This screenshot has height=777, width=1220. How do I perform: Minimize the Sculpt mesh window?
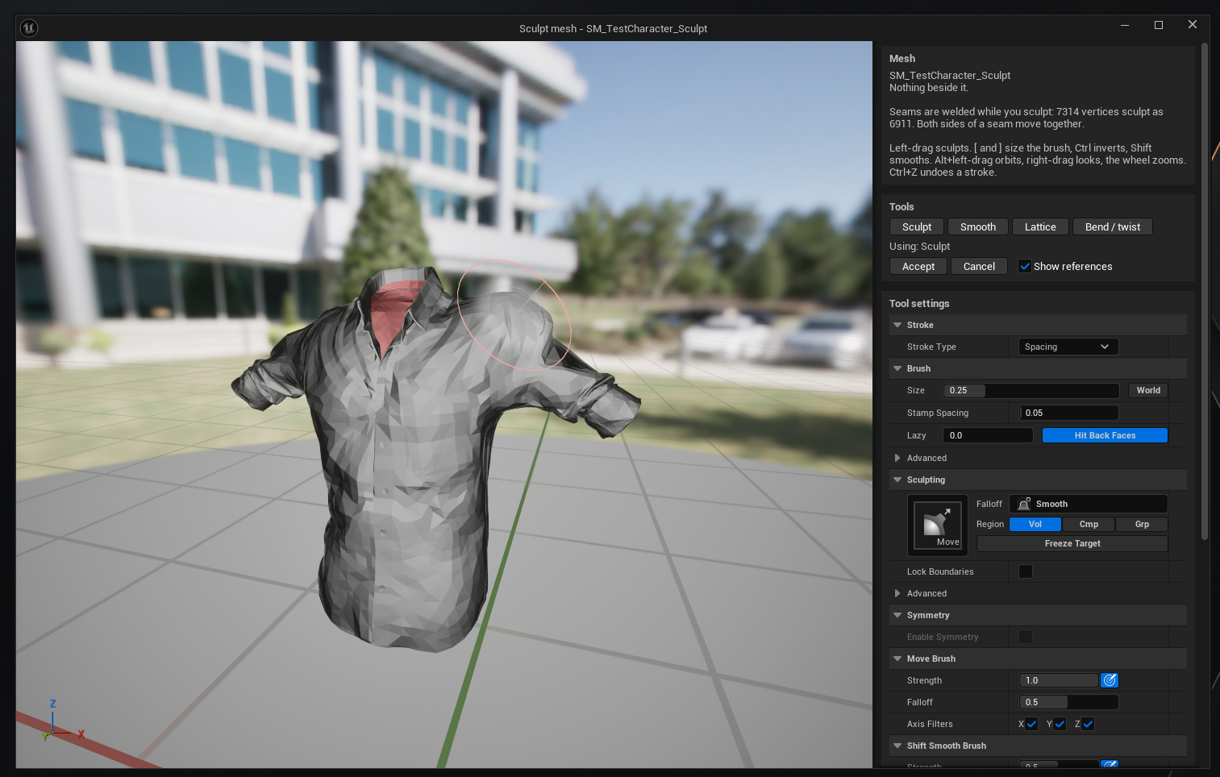[x=1125, y=25]
